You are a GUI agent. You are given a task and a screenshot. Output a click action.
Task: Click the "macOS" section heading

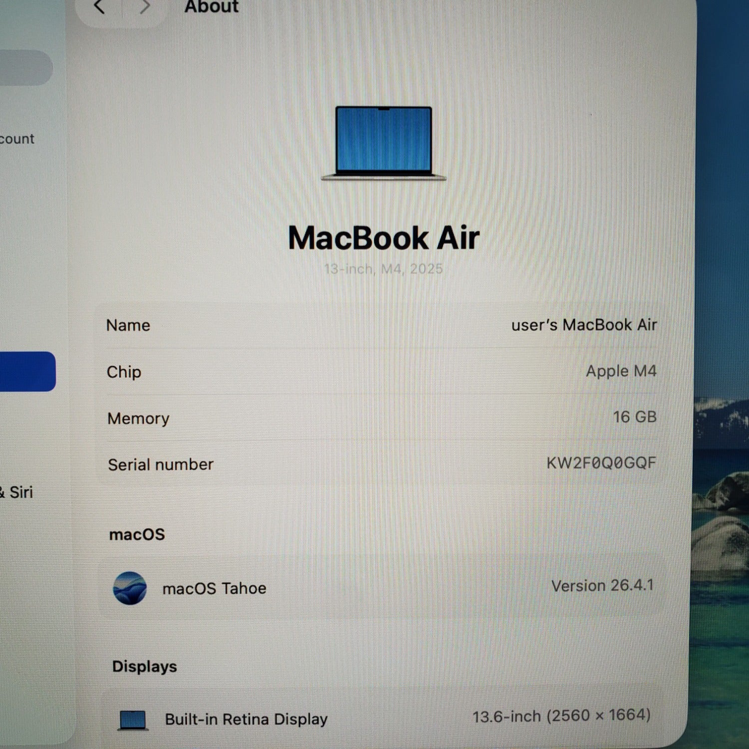coord(137,535)
